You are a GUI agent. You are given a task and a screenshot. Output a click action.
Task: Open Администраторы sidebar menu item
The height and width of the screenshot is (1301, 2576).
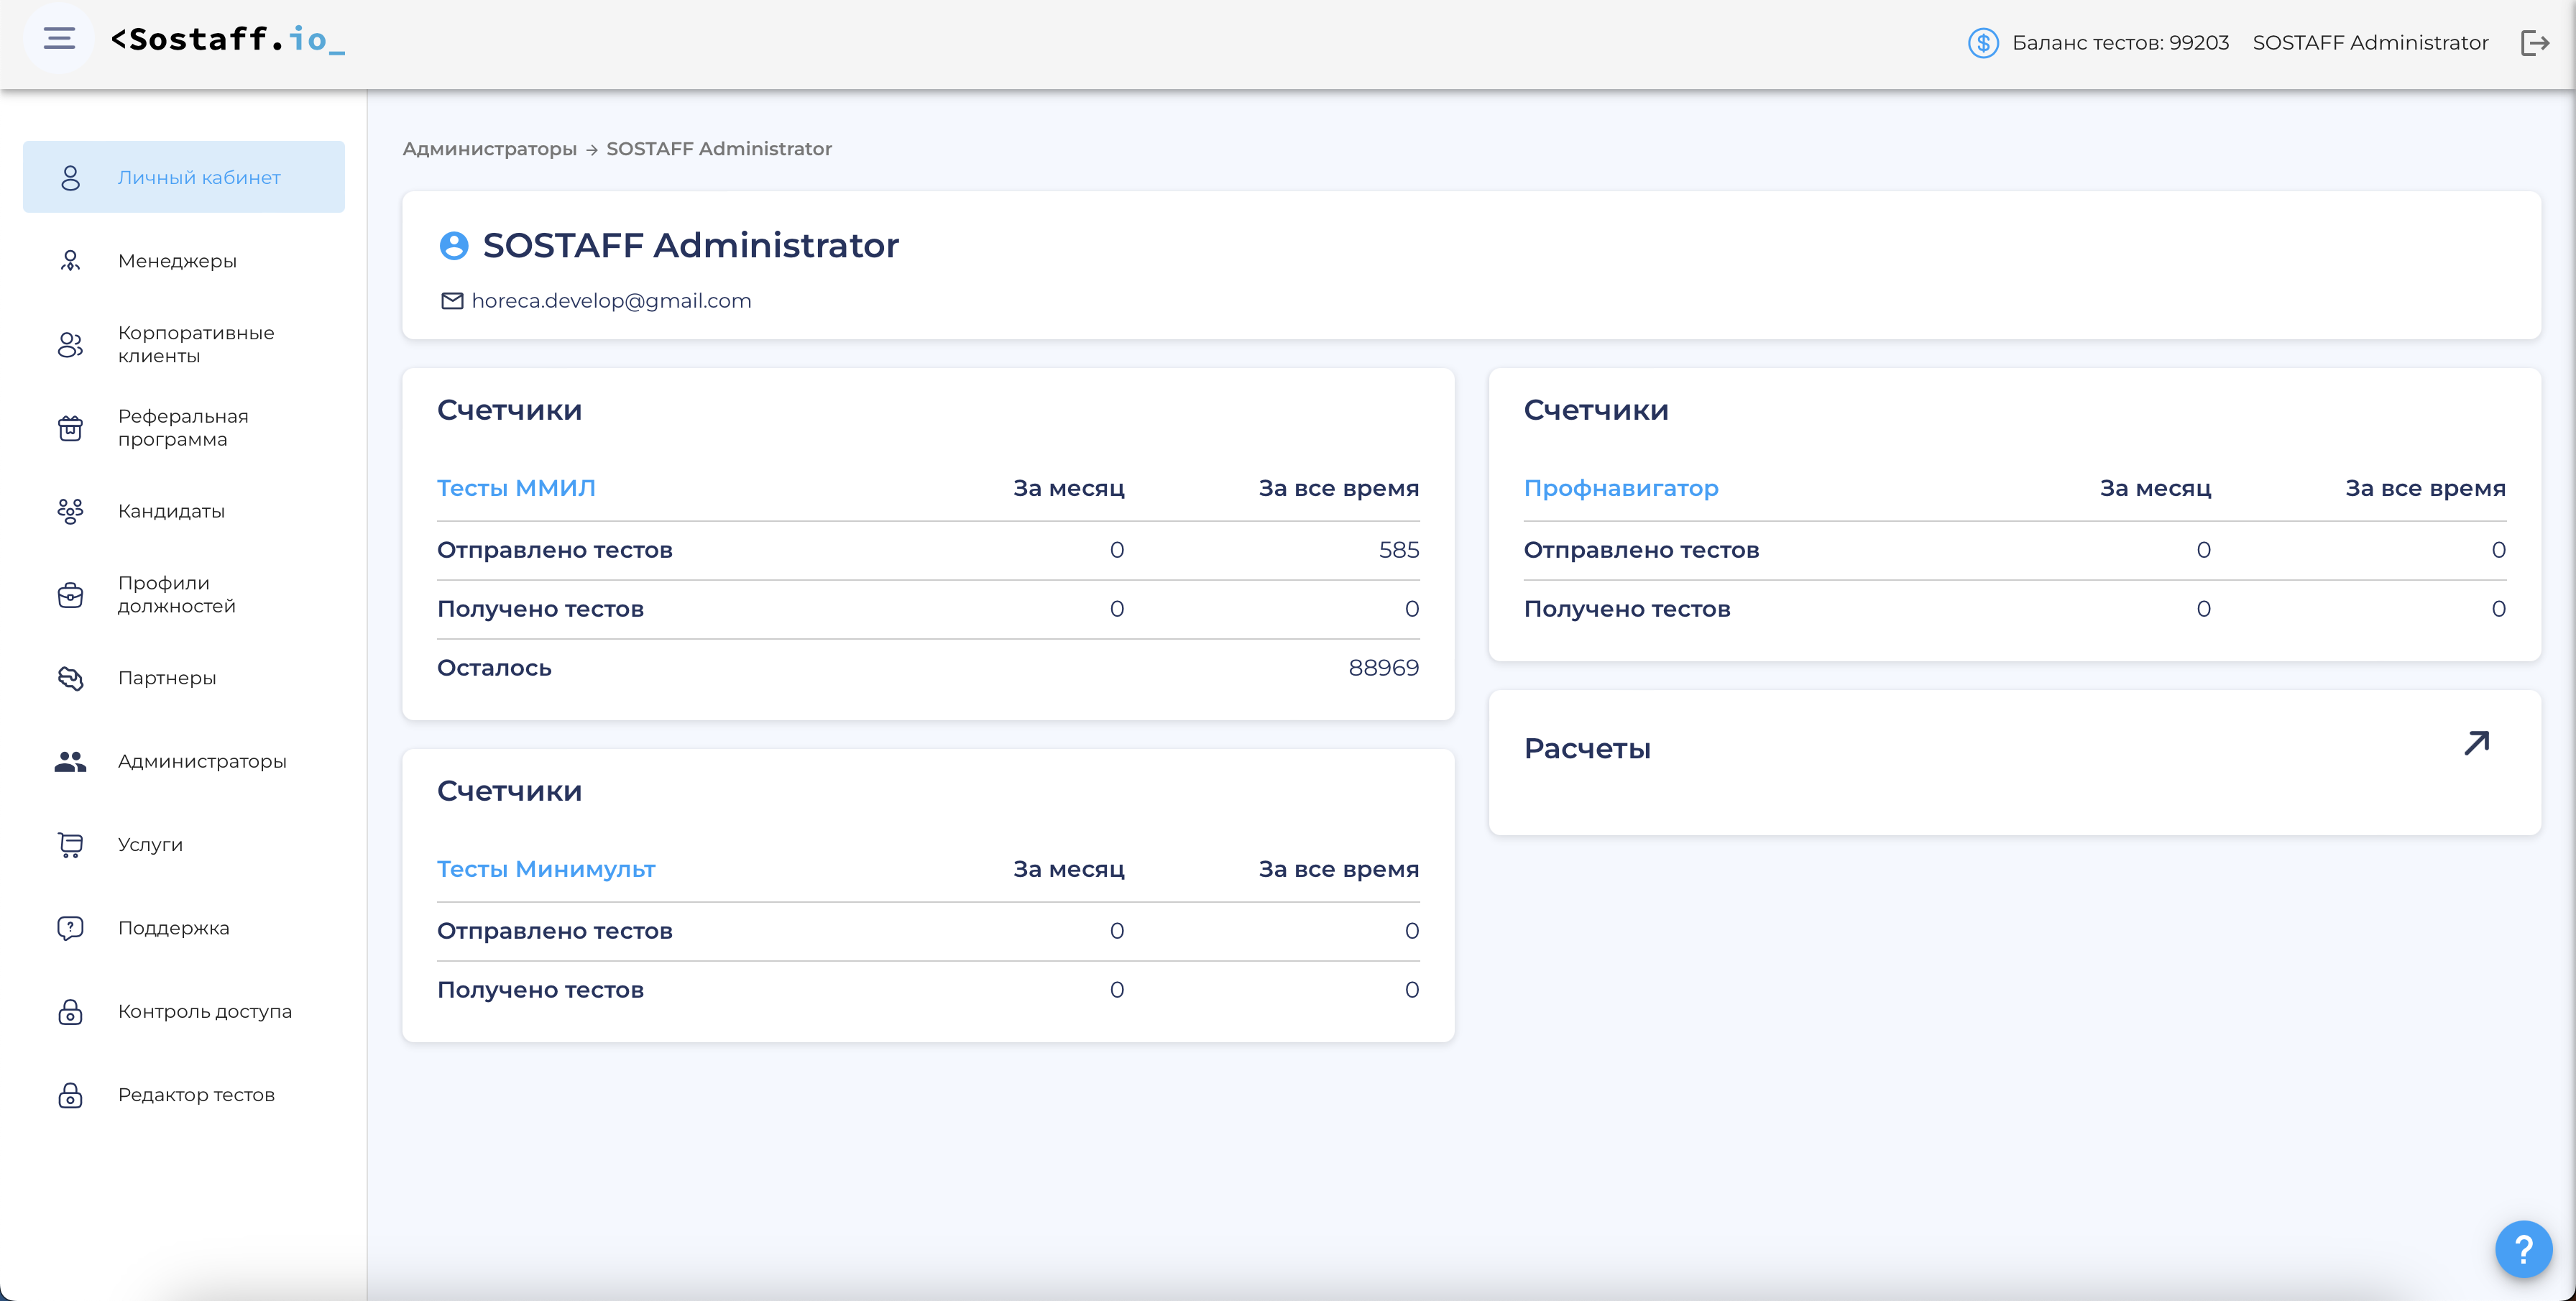tap(184, 761)
